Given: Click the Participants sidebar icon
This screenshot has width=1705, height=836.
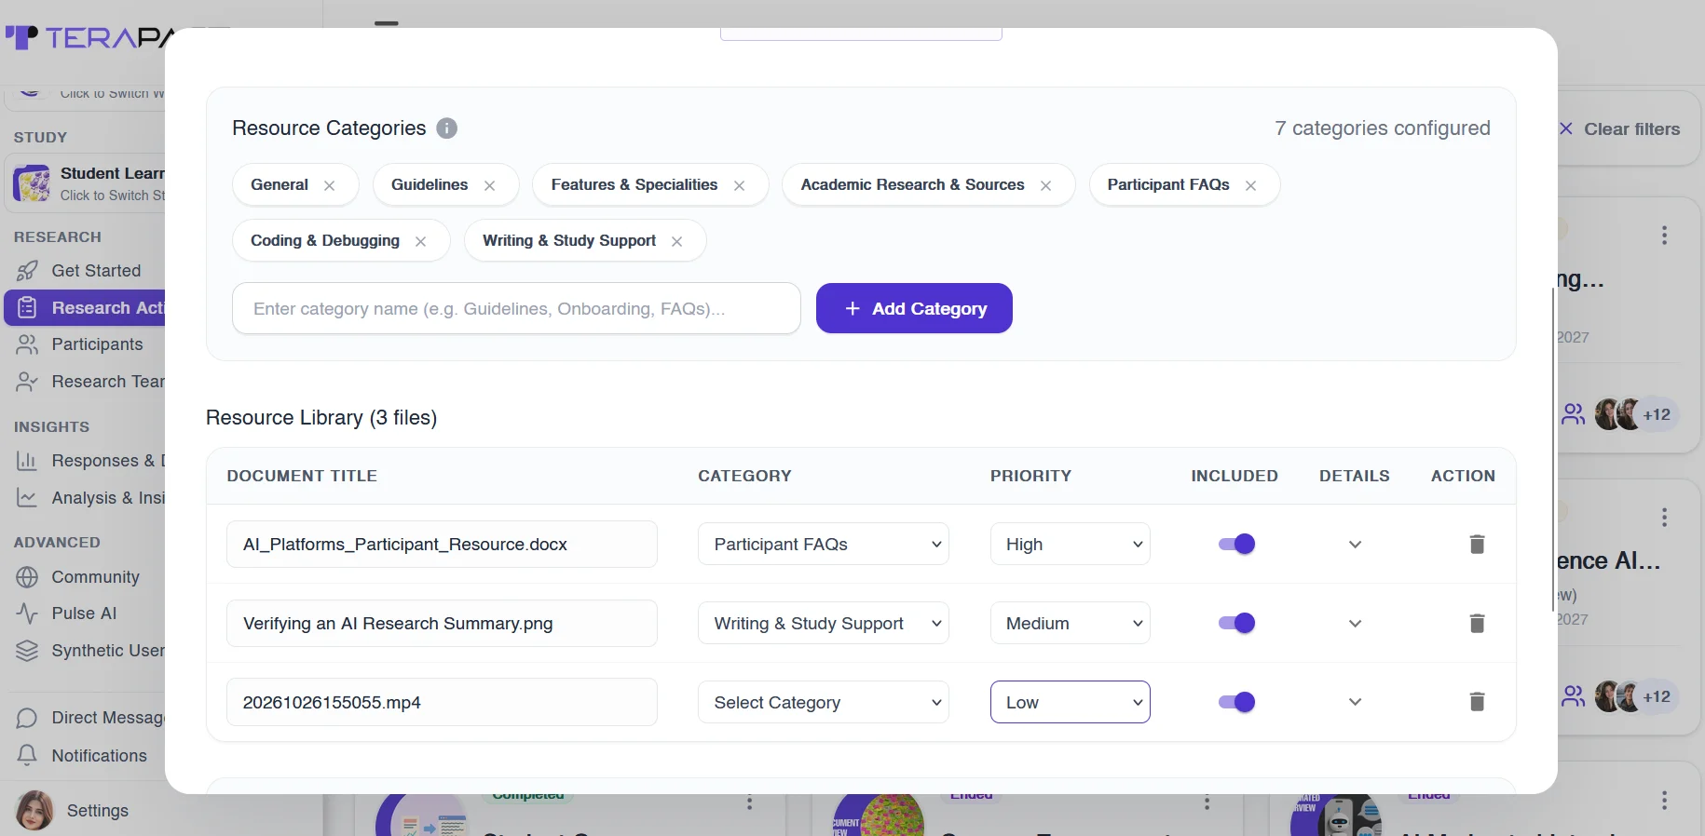Looking at the screenshot, I should [27, 344].
